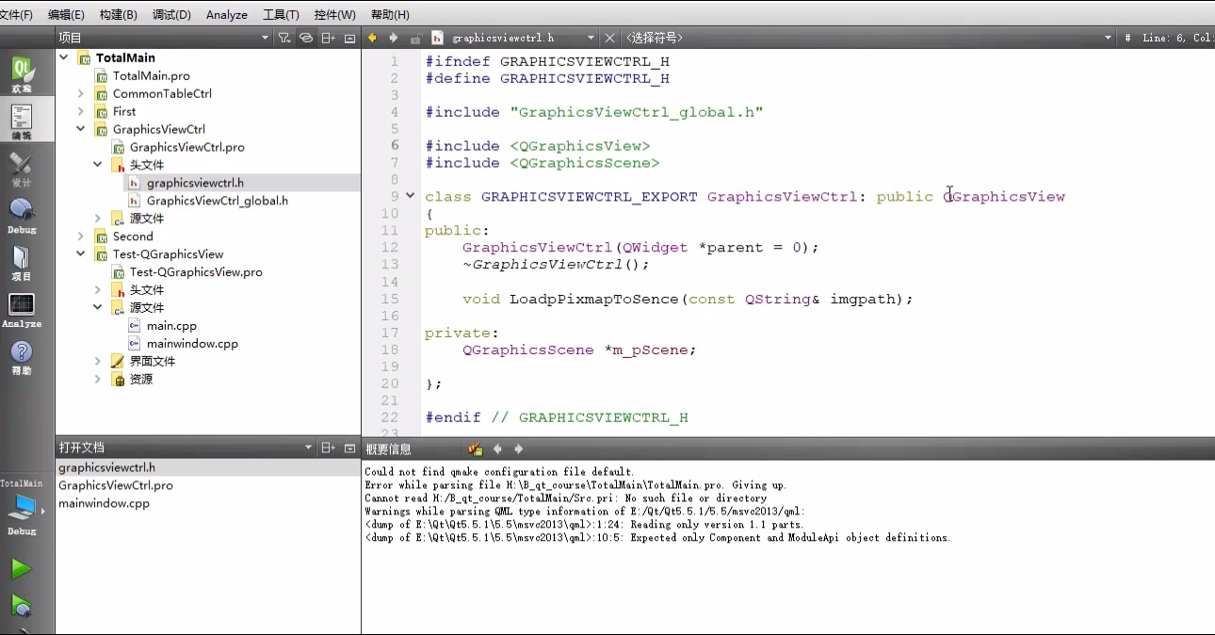Toggle the link-with-editor sync icon
Image resolution: width=1215 pixels, height=635 pixels.
click(306, 38)
